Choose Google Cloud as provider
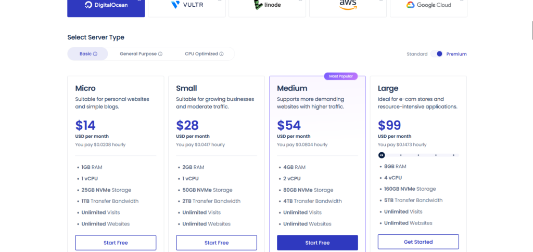Viewport: 533px width, 252px height. pos(428,6)
